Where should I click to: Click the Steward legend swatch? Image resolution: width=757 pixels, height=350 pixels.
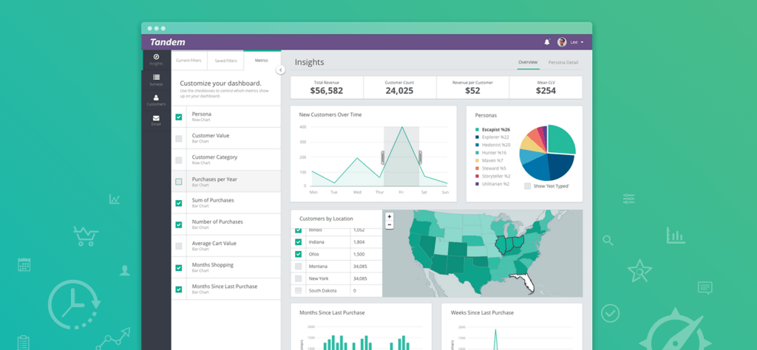[477, 168]
